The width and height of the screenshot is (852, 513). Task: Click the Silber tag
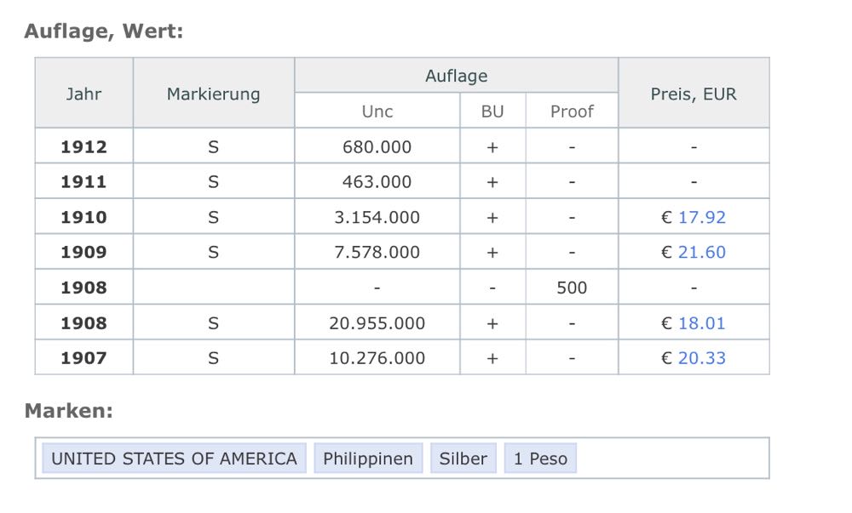463,459
